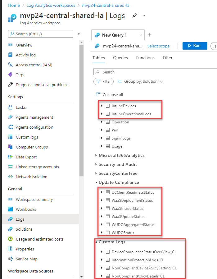Screen dimensions: 217x279
Task: Collapse the Custom Logs group
Action: click(96, 242)
